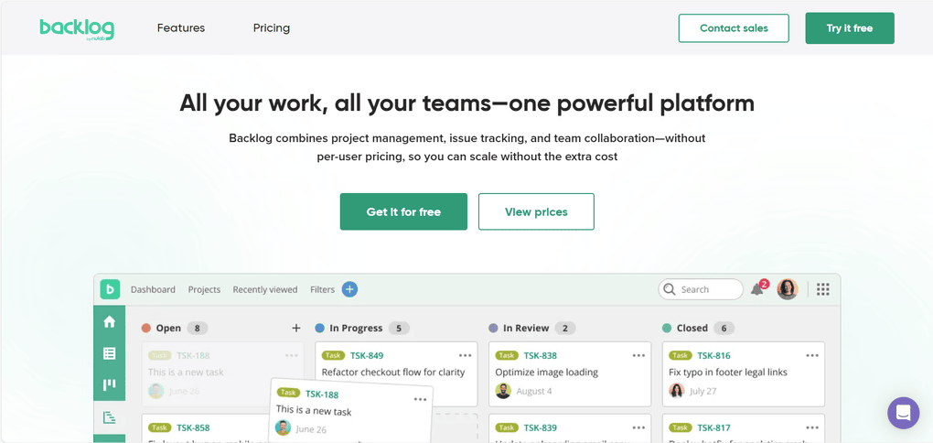This screenshot has width=933, height=443.
Task: Select the list view sidebar icon
Action: click(x=109, y=353)
